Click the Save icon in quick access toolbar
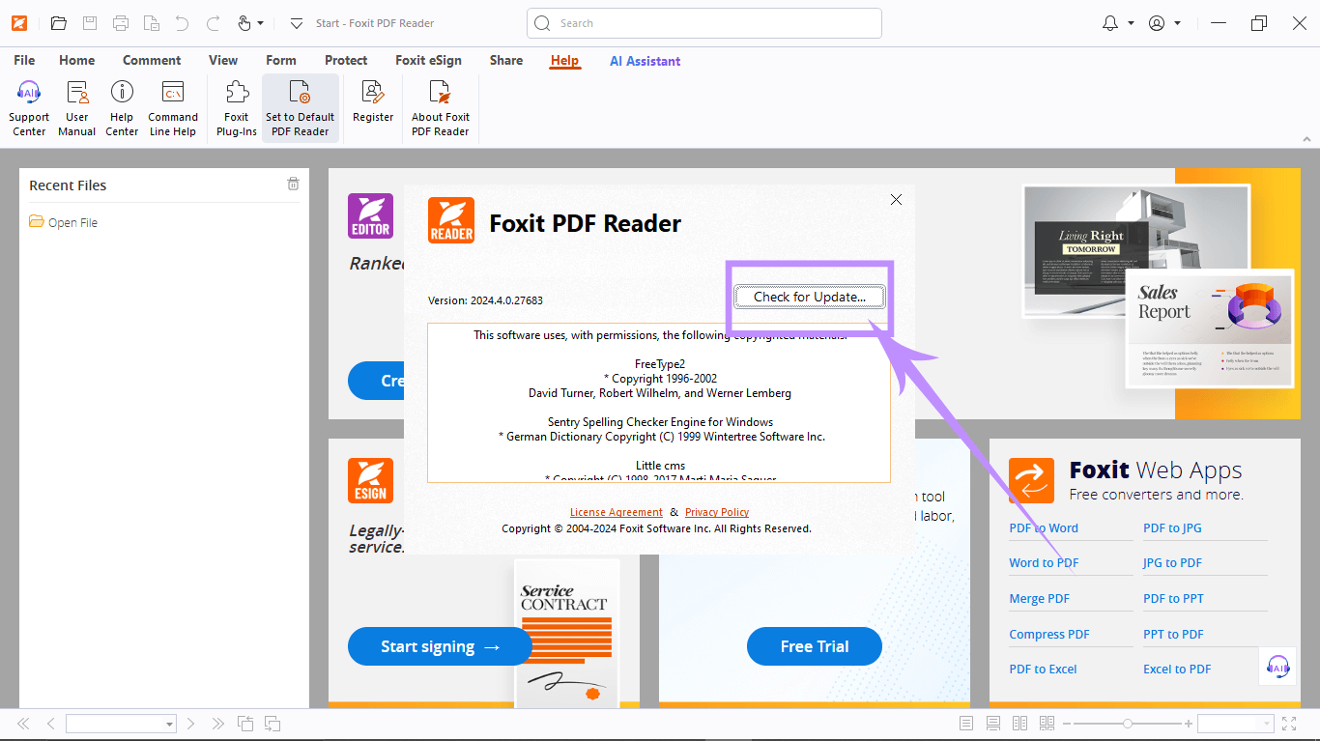The image size is (1320, 741). [90, 23]
